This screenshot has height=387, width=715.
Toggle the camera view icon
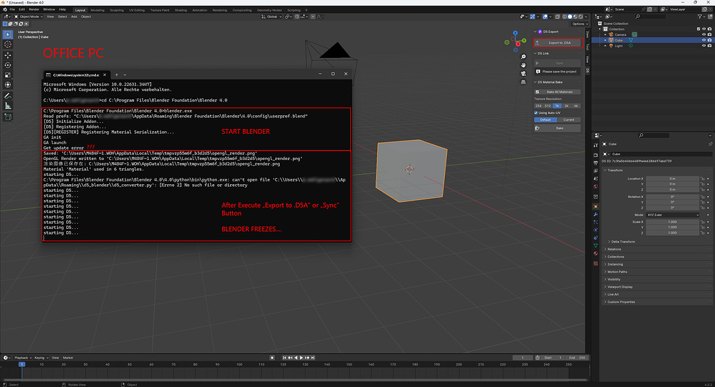tap(524, 74)
